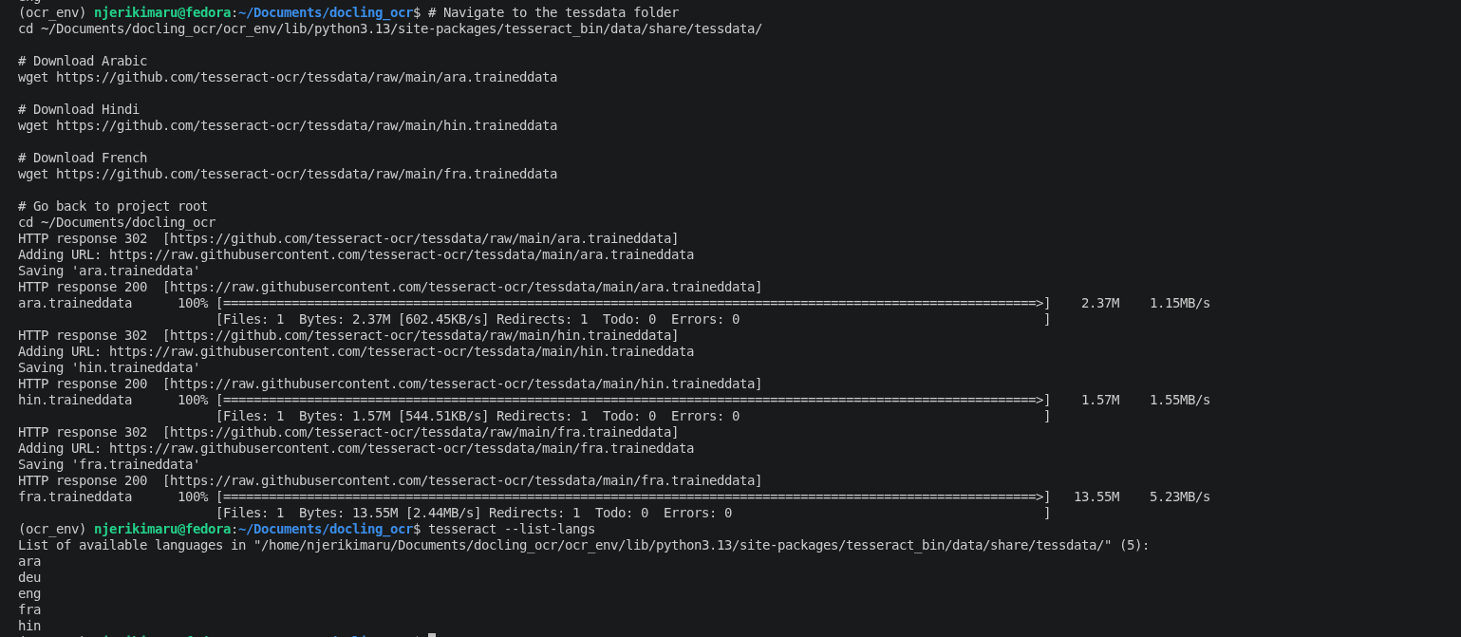
Task: Select 'eng' in the available languages list
Action: [x=29, y=593]
